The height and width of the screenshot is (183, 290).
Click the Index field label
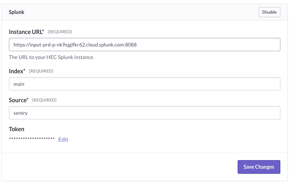click(x=16, y=71)
